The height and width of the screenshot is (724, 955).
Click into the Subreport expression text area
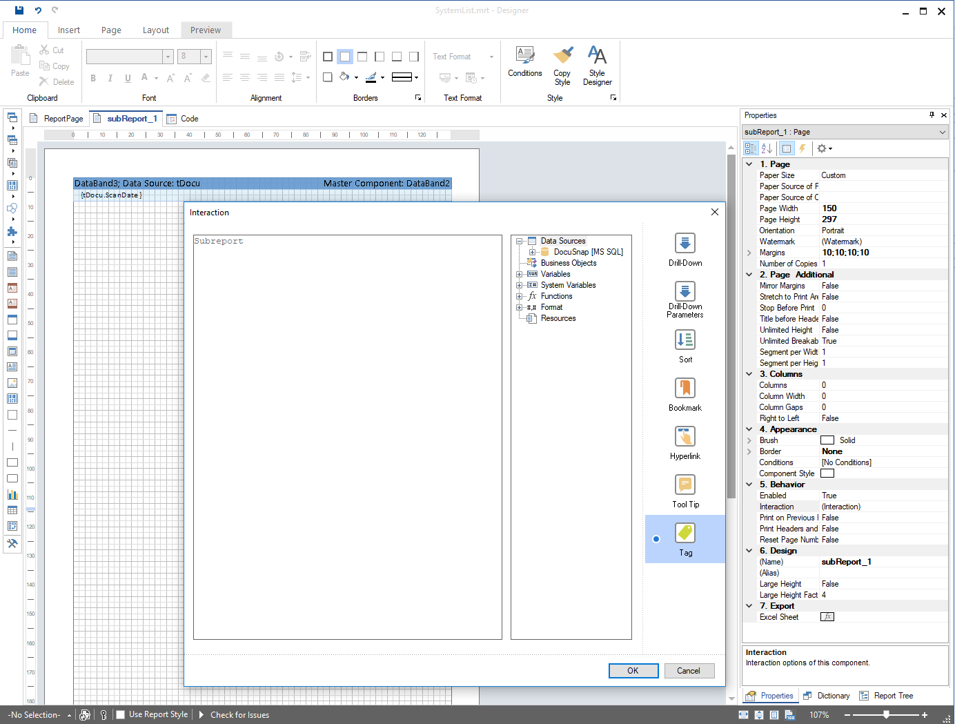coord(348,438)
